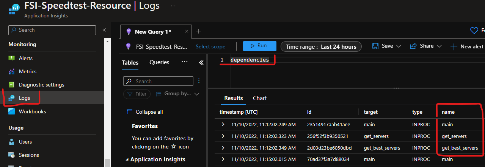Image resolution: width=485 pixels, height=167 pixels.
Task: Open the Save dropdown
Action: point(386,46)
